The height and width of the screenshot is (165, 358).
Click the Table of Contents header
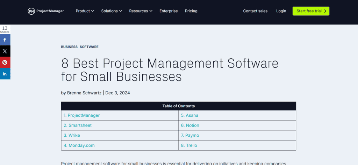(179, 106)
